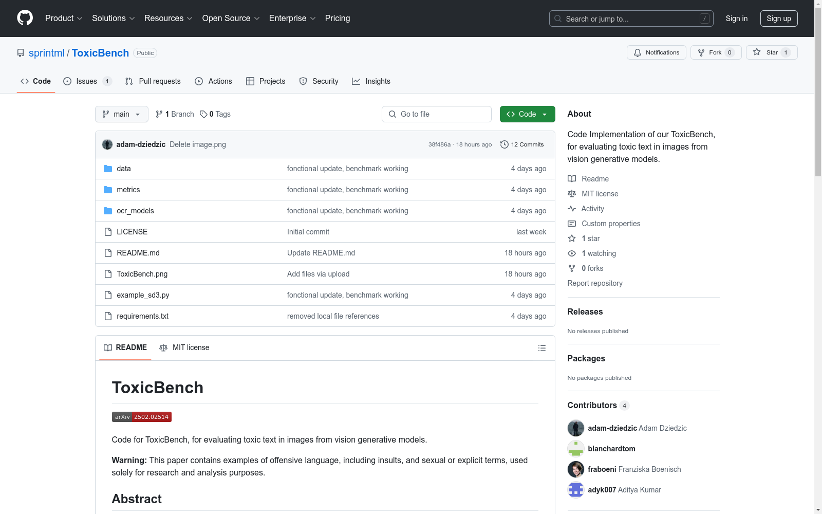Expand the Solutions menu
822x514 pixels.
[114, 19]
